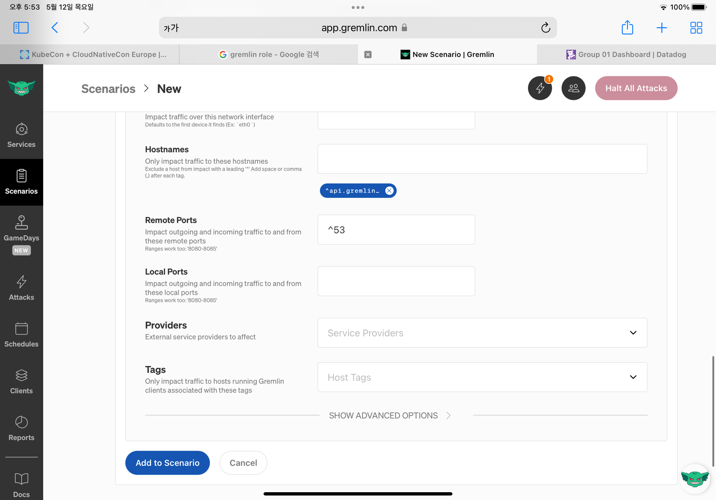Open Reports in the sidebar
Screen dimensions: 716x500
tap(22, 428)
